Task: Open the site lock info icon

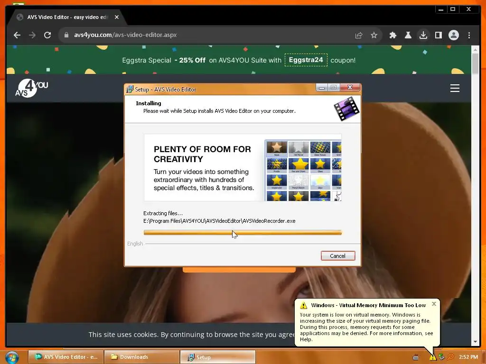Action: coord(66,35)
